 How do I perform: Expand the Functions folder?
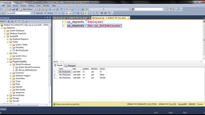(11, 73)
